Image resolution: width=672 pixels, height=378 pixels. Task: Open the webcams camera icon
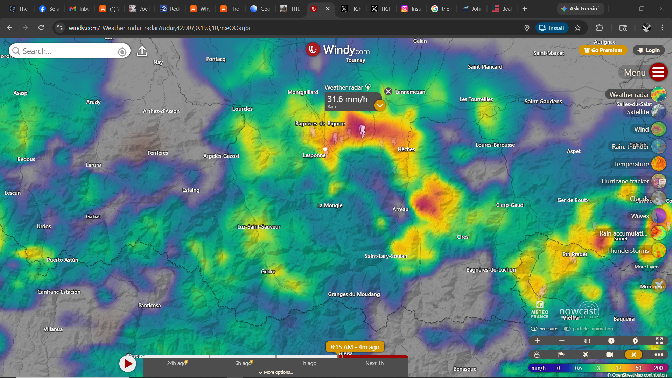(x=609, y=355)
